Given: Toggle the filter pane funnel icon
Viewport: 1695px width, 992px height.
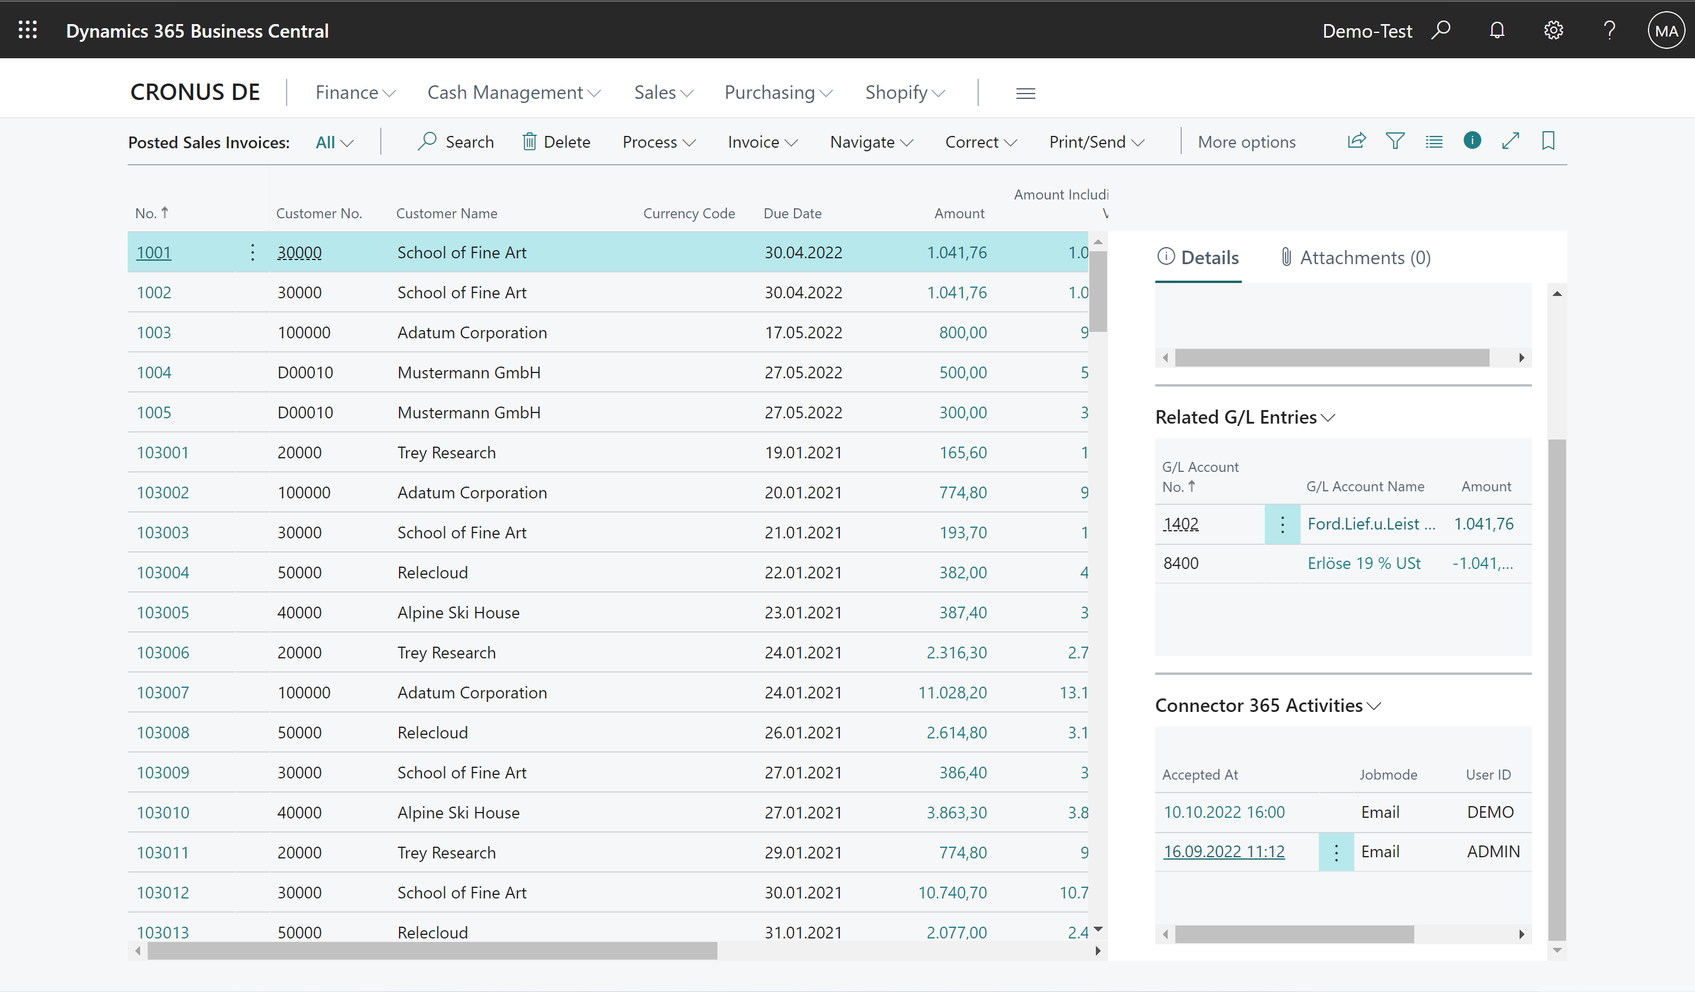Looking at the screenshot, I should point(1395,141).
